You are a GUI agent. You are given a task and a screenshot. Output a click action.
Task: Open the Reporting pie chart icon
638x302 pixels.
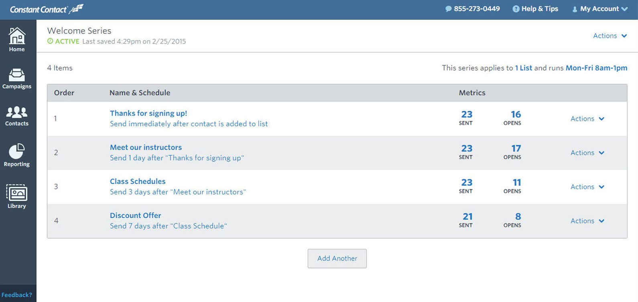[x=17, y=151]
